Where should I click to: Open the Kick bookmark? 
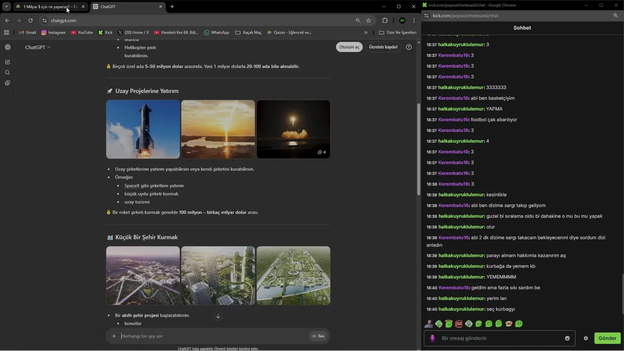(105, 33)
